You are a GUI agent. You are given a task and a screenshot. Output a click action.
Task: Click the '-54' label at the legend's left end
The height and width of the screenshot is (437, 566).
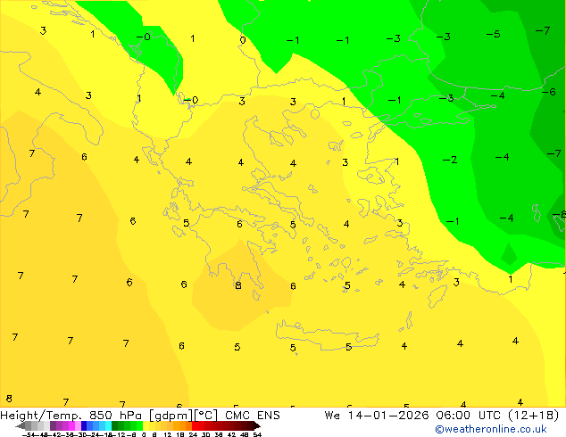pyautogui.click(x=29, y=434)
